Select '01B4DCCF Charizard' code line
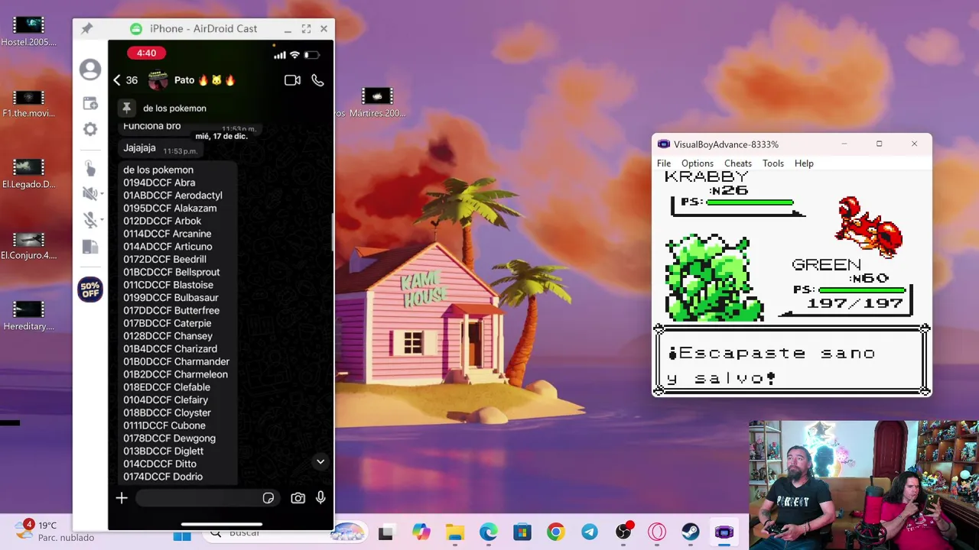979x550 pixels. [170, 349]
